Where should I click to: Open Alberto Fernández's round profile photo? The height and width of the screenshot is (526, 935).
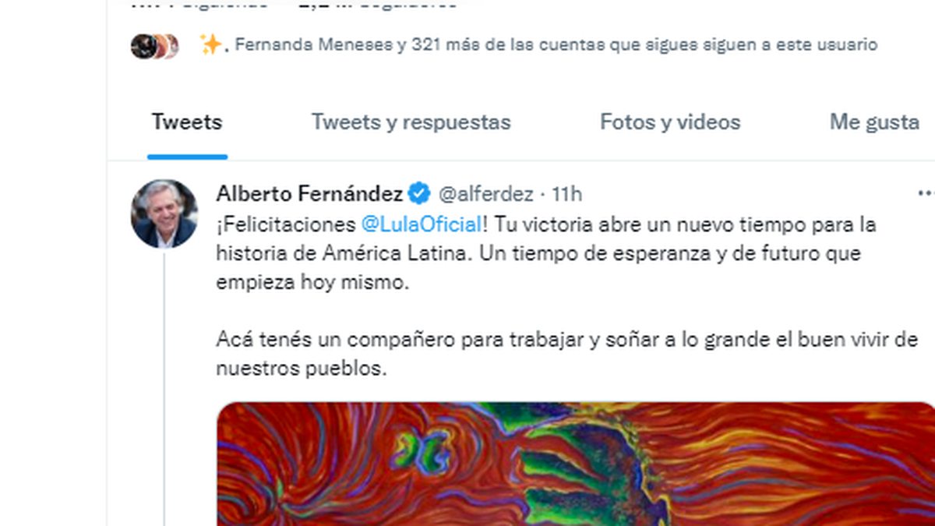point(164,214)
